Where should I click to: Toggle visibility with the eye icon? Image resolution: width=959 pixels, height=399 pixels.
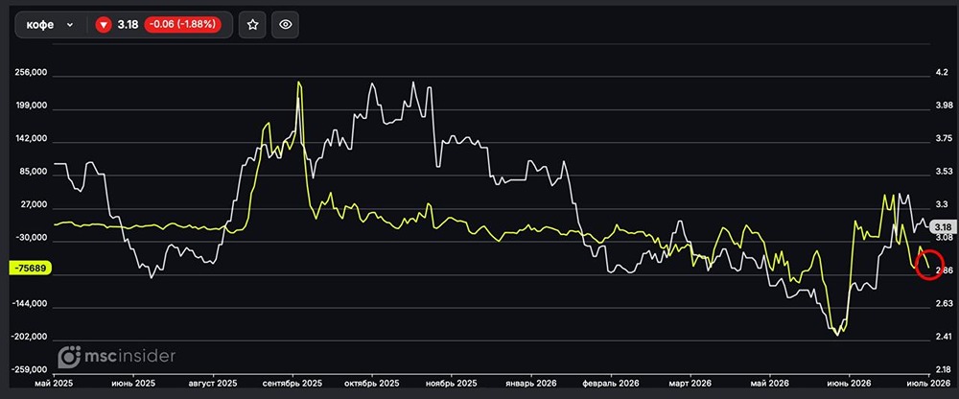pos(285,25)
